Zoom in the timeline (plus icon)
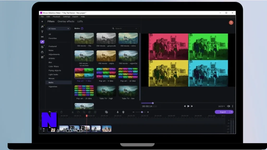Screen dimensions: 267x150 (148, 112)
